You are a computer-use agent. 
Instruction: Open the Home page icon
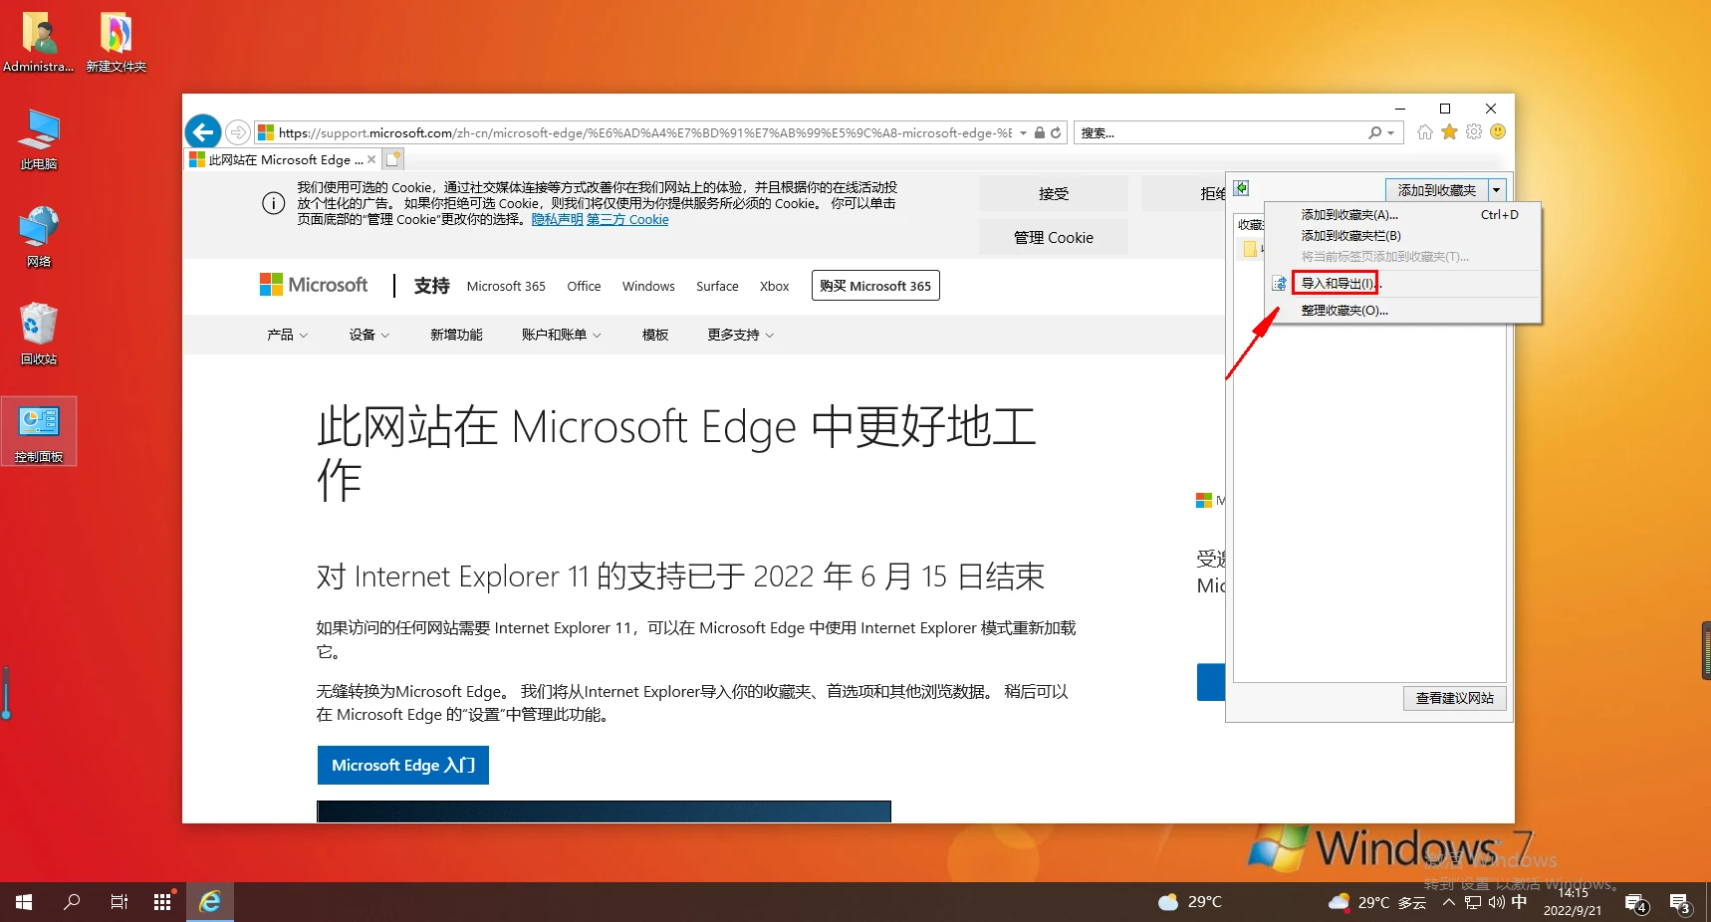tap(1425, 131)
